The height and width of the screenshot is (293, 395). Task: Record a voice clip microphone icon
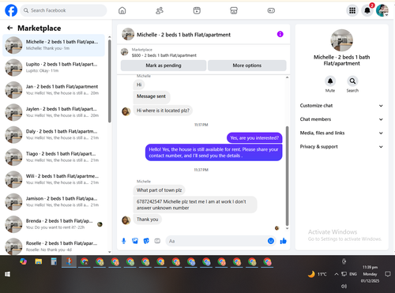[124, 241]
